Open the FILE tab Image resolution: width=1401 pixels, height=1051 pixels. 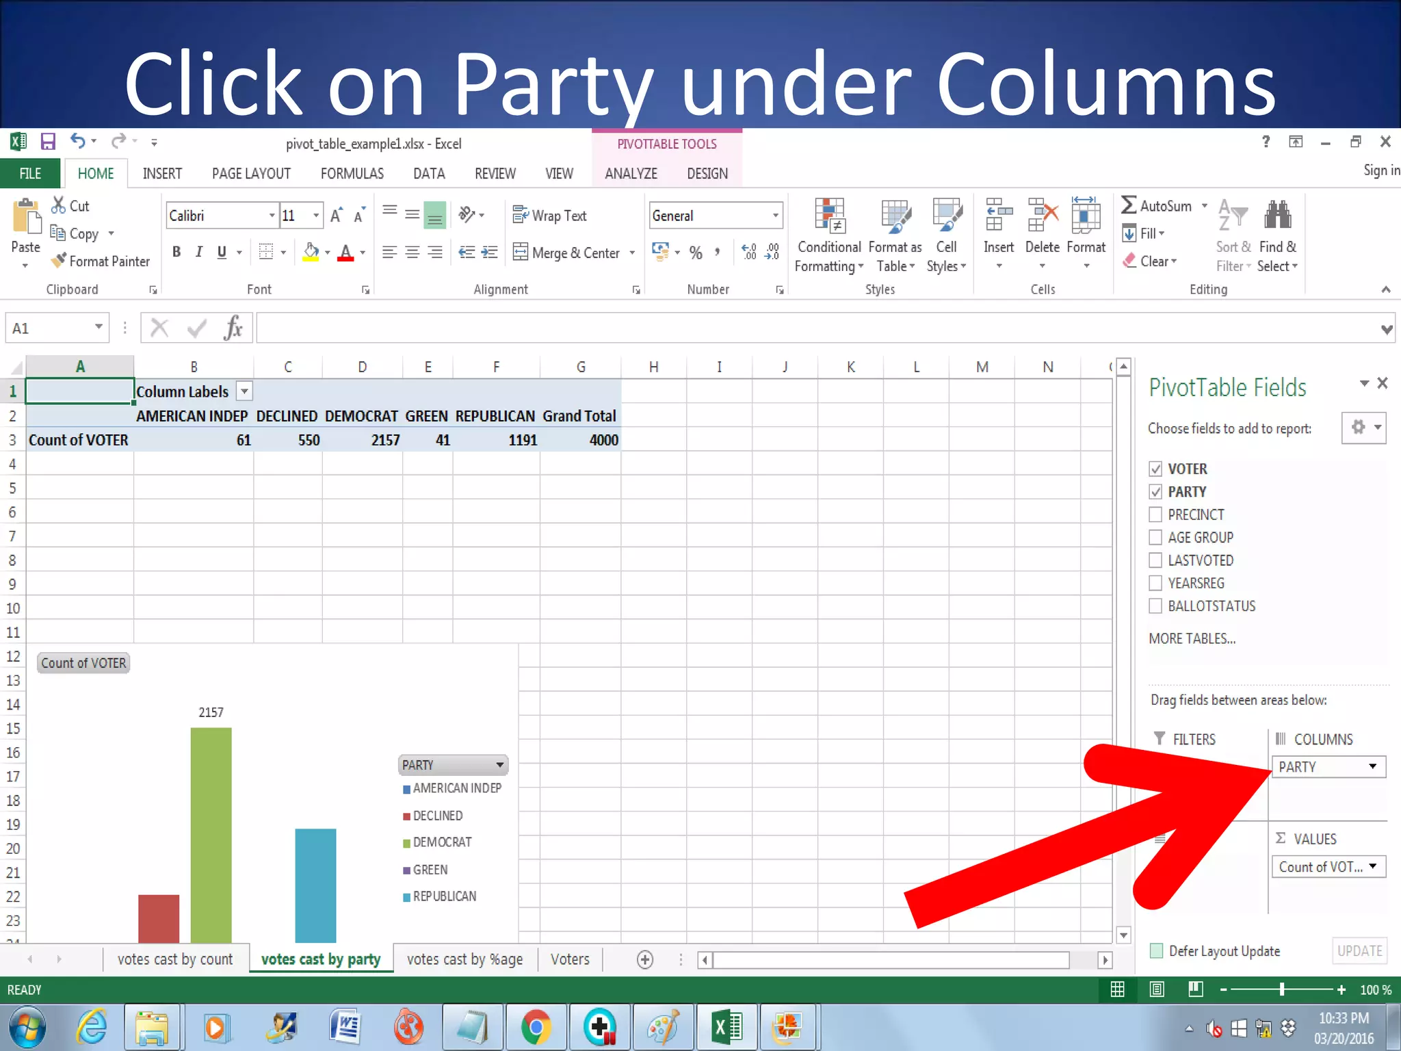30,173
